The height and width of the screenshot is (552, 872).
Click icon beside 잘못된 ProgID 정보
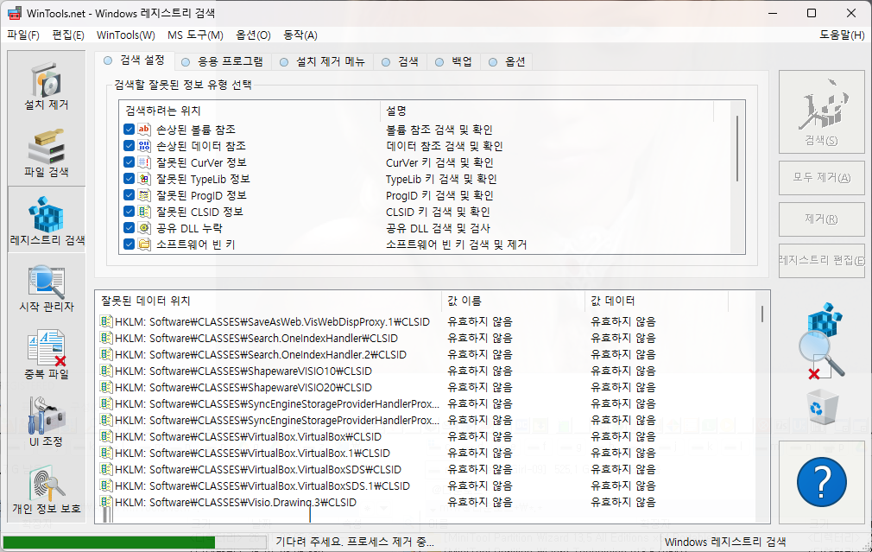pyautogui.click(x=144, y=194)
